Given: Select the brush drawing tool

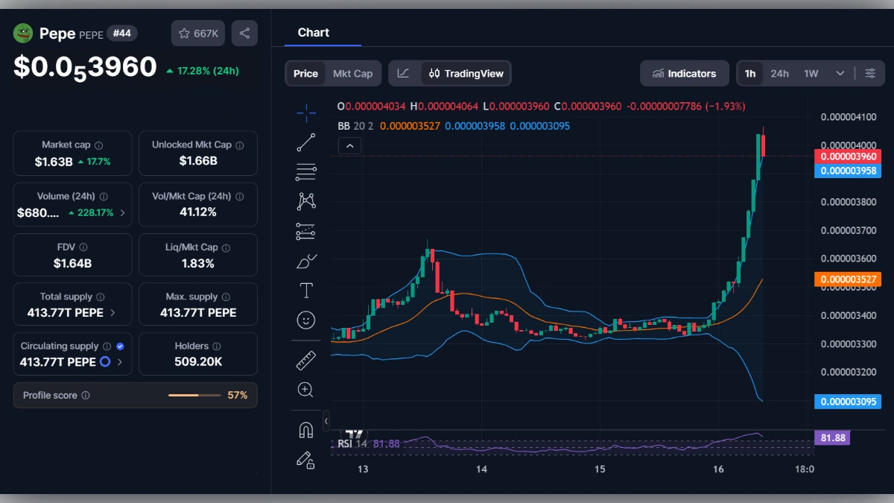Looking at the screenshot, I should (x=305, y=260).
